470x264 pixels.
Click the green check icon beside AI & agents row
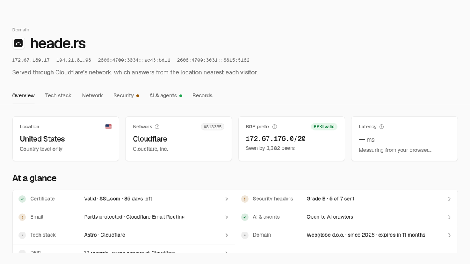[245, 217]
